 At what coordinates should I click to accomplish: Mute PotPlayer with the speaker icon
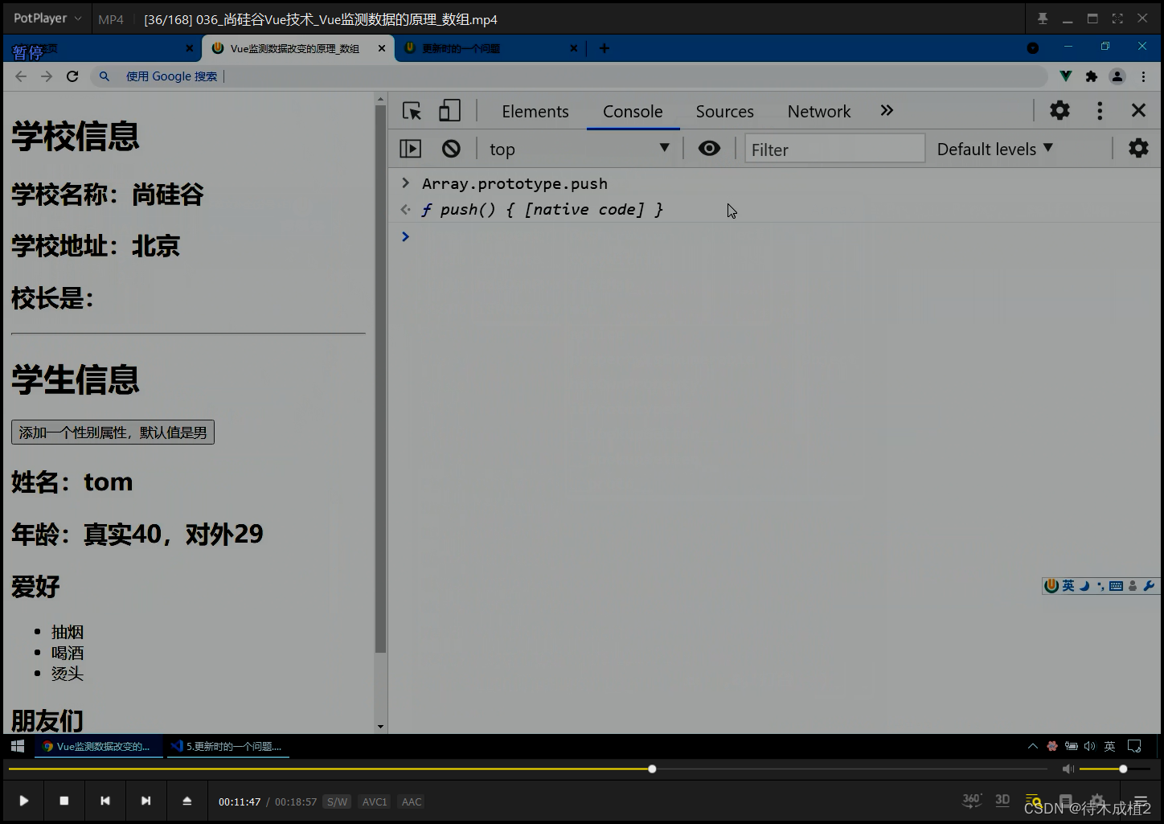[x=1068, y=769]
